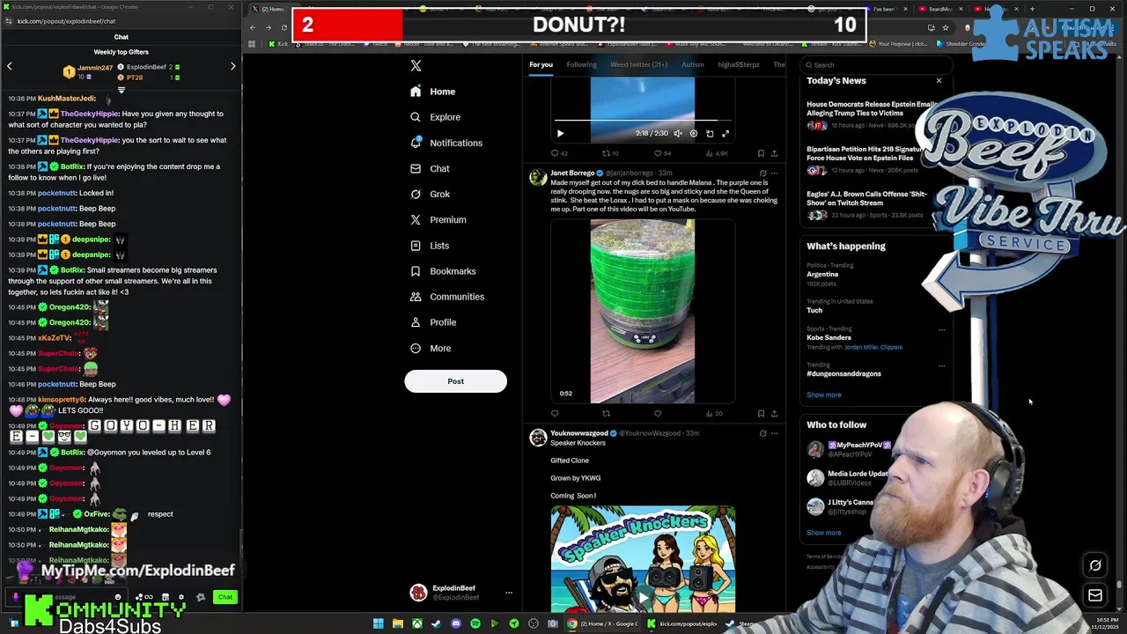Switch to the Autism tab
This screenshot has width=1127, height=634.
click(692, 64)
